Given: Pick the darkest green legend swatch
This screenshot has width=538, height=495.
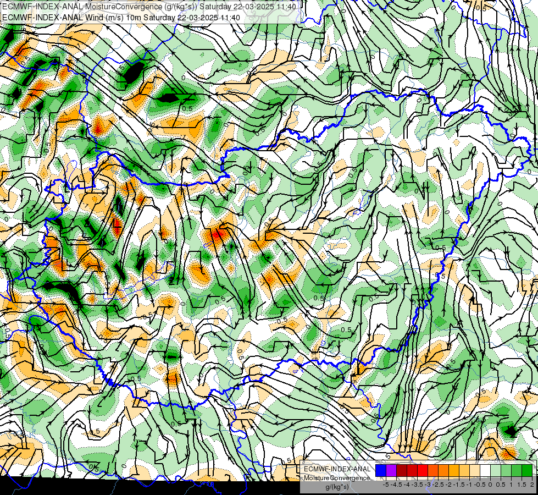Looking at the screenshot, I should [x=528, y=470].
